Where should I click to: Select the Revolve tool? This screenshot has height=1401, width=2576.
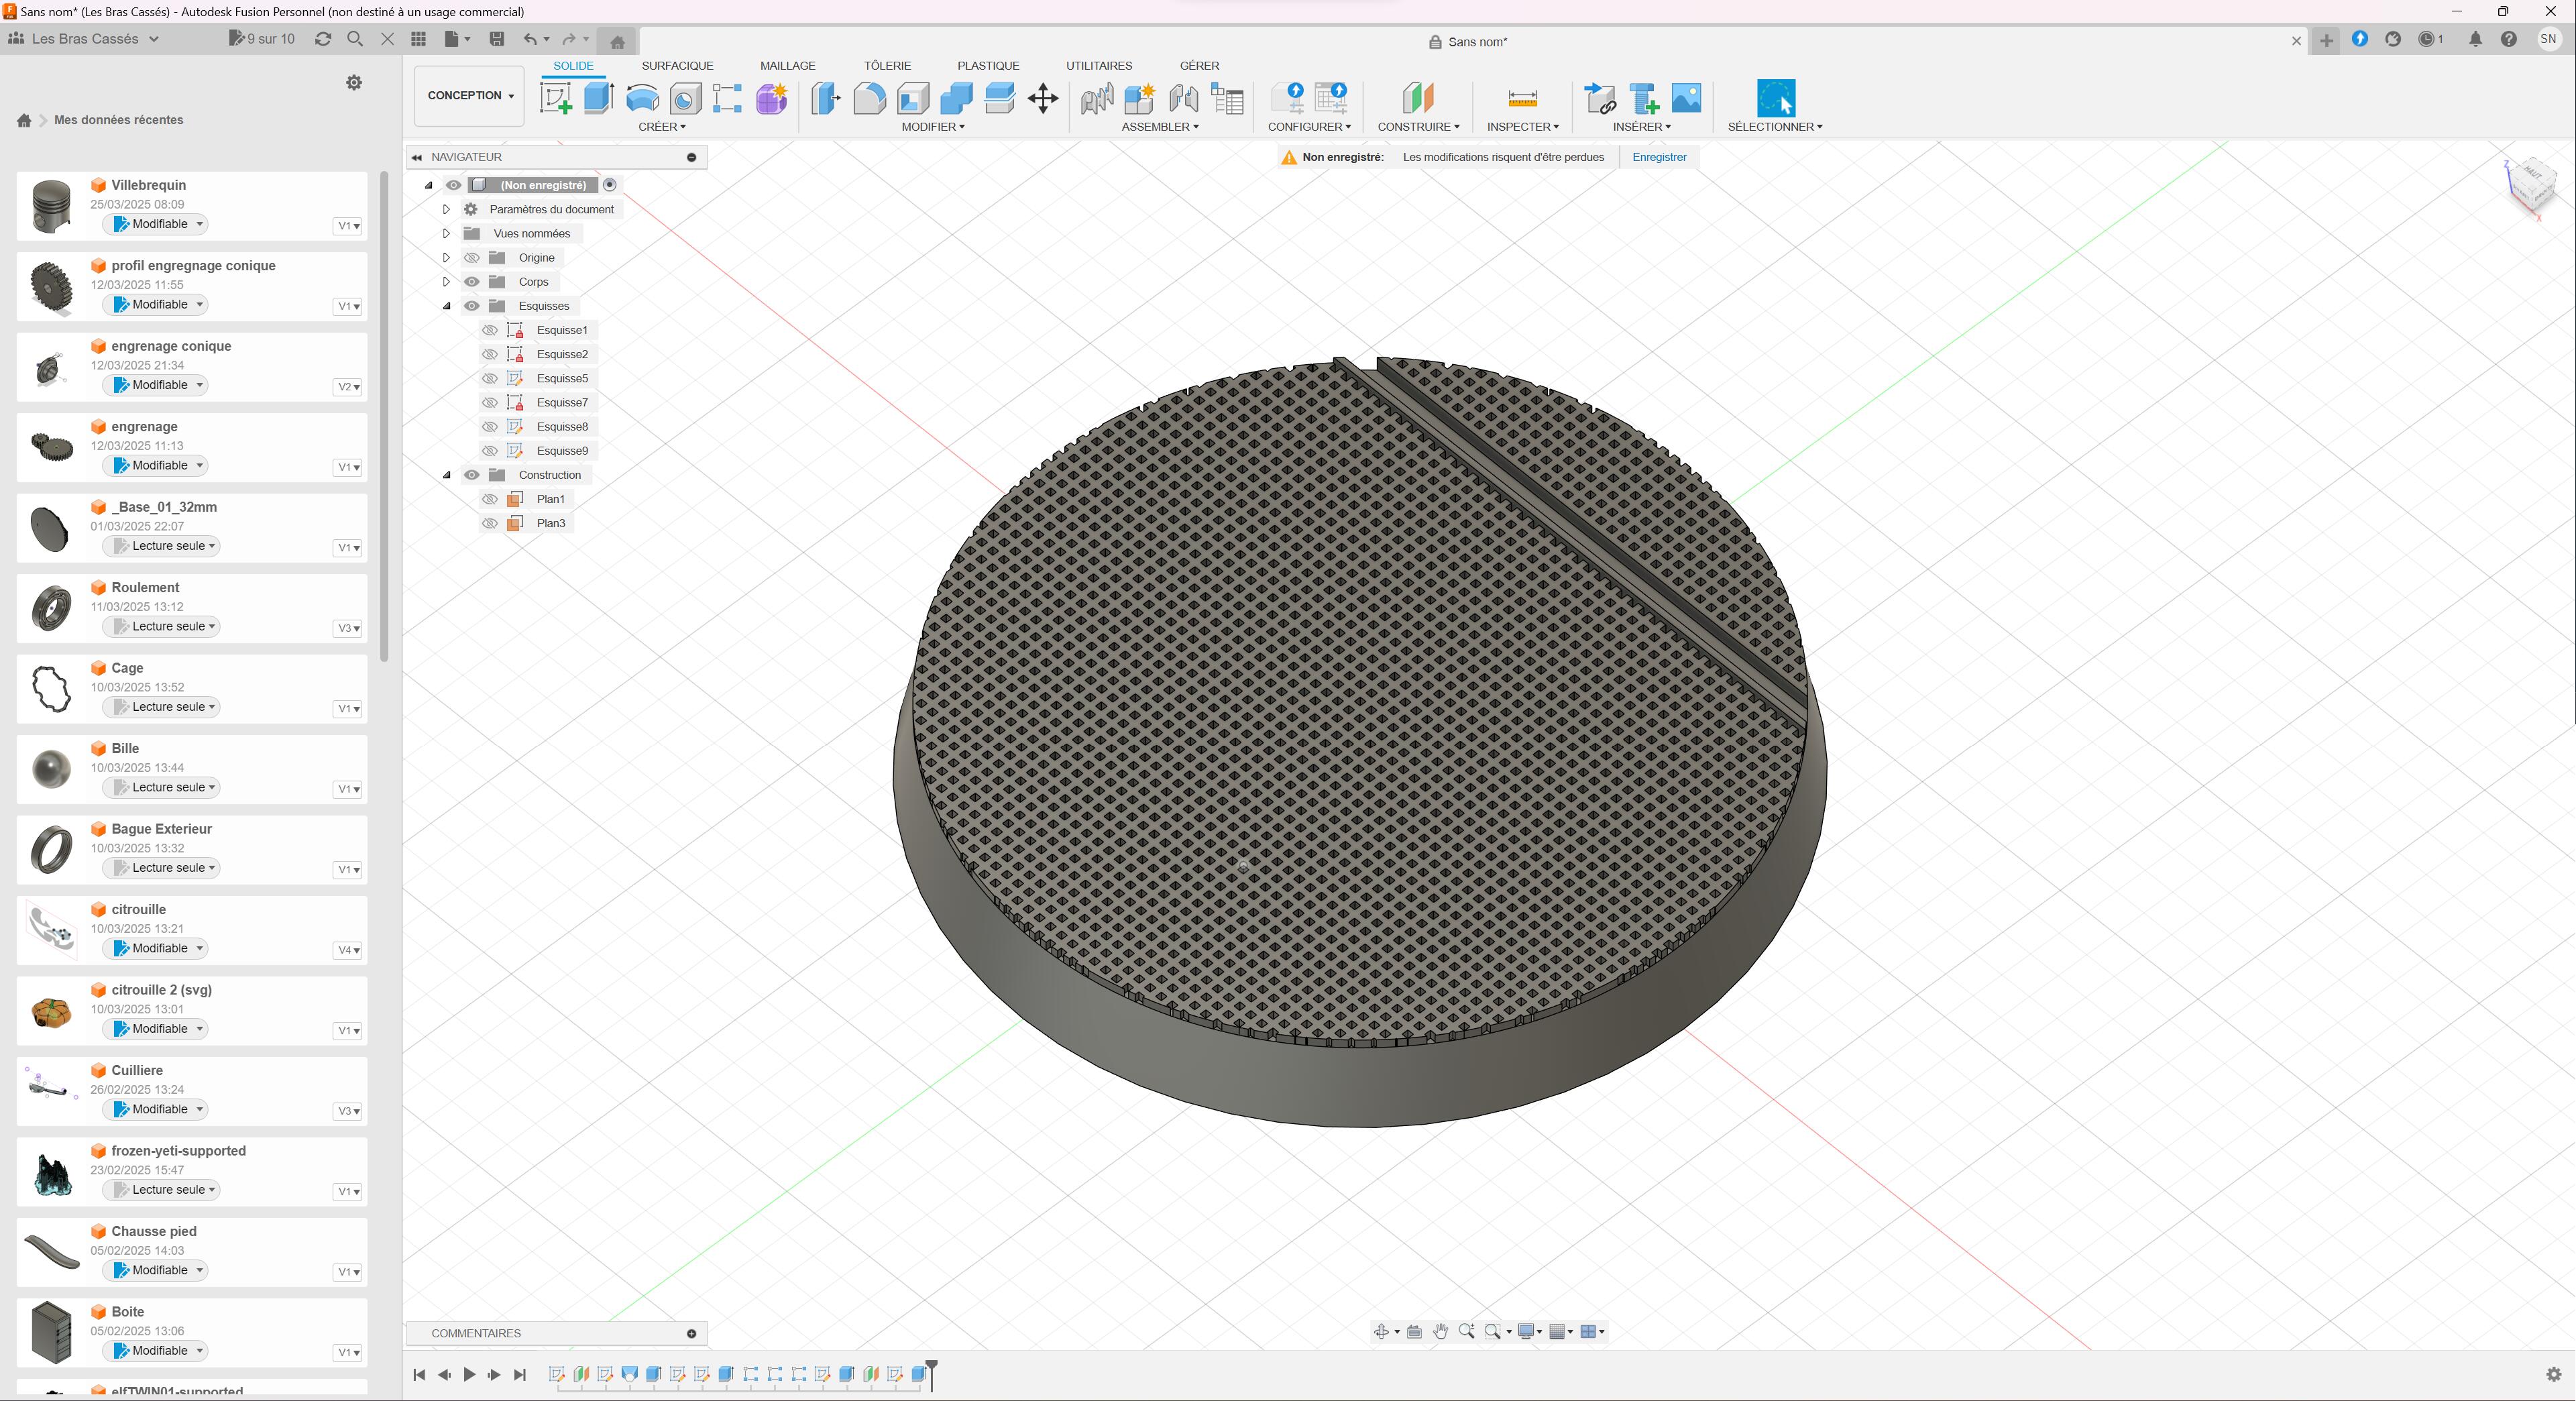point(642,98)
